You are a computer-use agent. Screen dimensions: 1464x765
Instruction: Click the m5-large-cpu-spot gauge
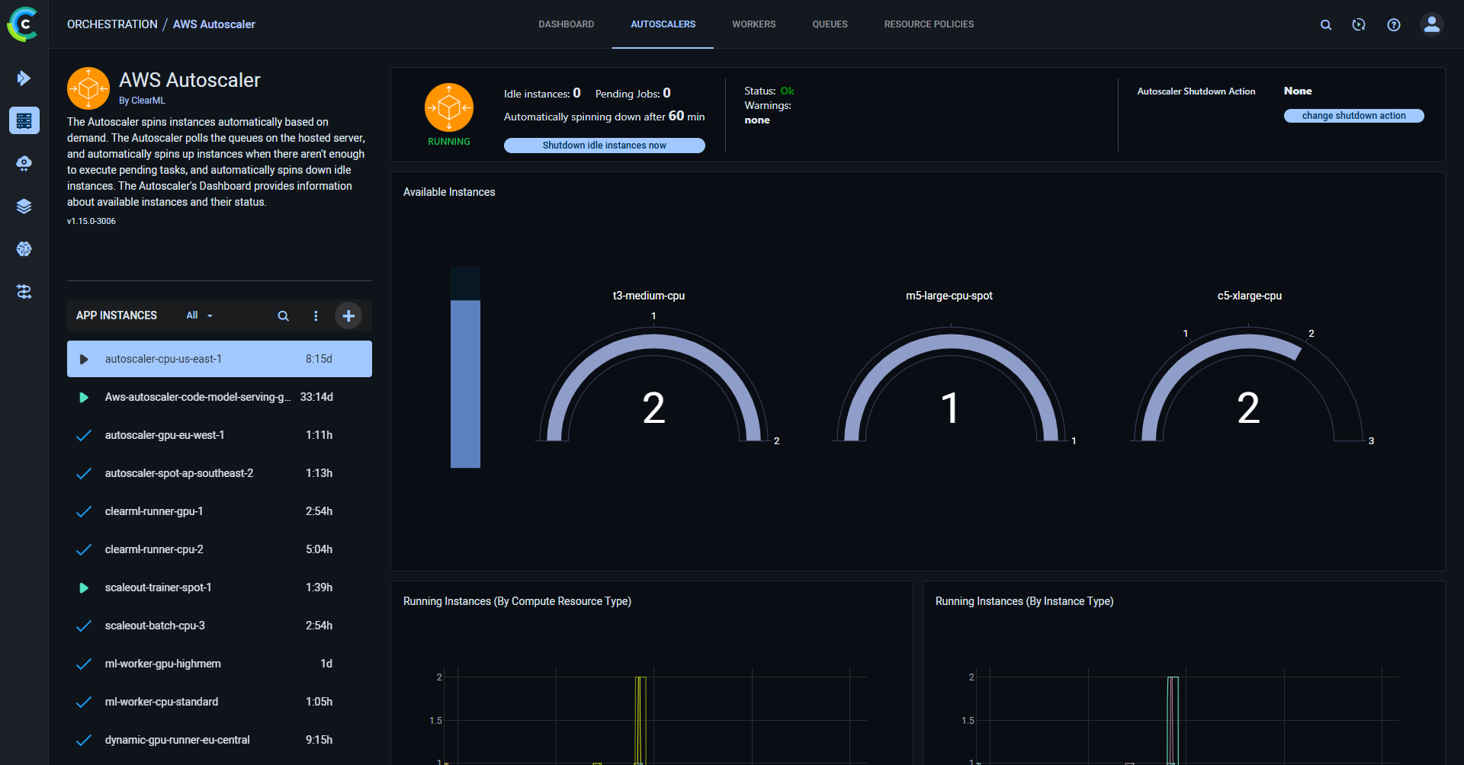[951, 385]
